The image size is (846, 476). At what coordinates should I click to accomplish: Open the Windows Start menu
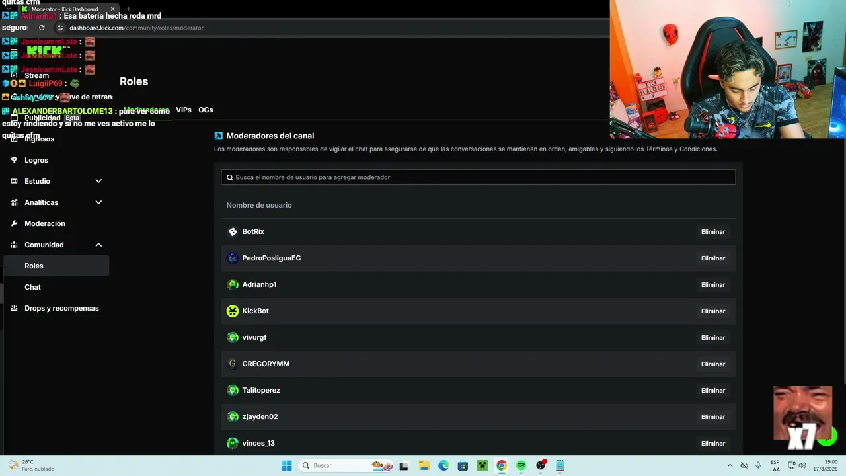(286, 465)
